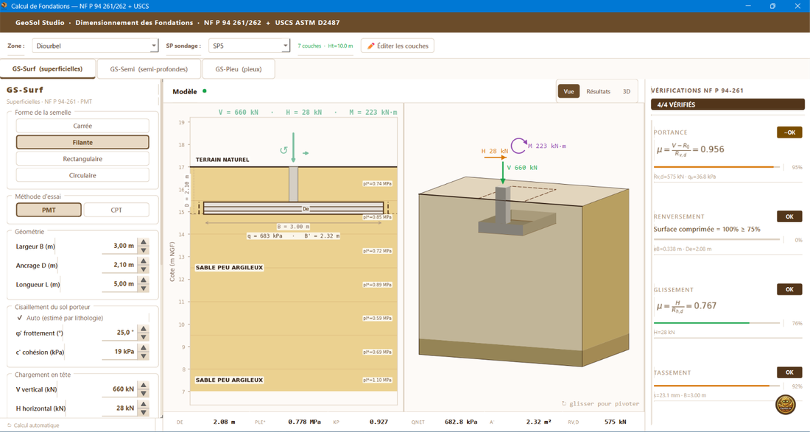Click the Portance OK status badge
Screen dimensions: 810x432
tap(789, 132)
